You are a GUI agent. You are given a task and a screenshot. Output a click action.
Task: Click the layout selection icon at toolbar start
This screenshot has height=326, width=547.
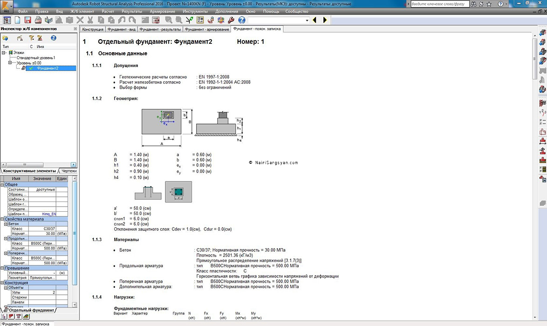[x=7, y=20]
